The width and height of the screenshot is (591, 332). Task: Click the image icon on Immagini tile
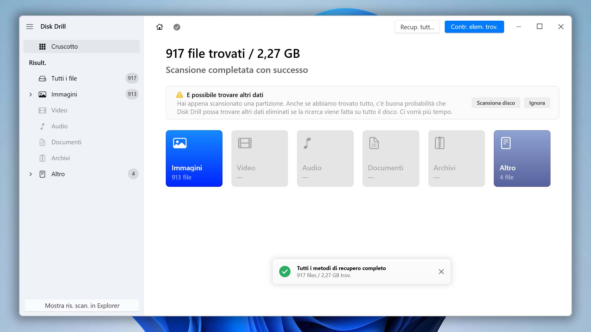click(x=180, y=143)
